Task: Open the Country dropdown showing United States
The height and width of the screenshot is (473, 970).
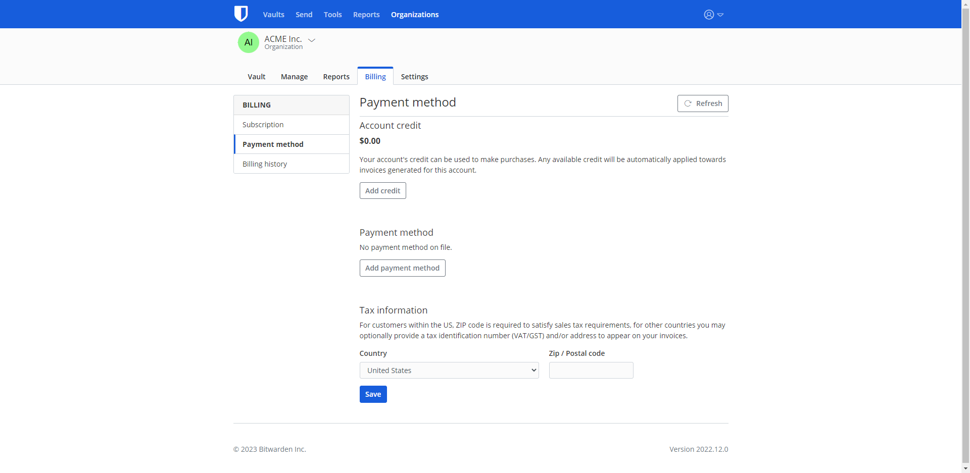Action: tap(449, 371)
